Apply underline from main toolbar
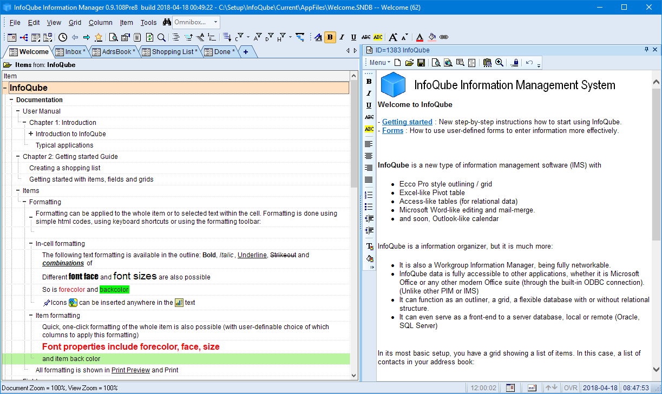662x394 pixels. pyautogui.click(x=354, y=37)
